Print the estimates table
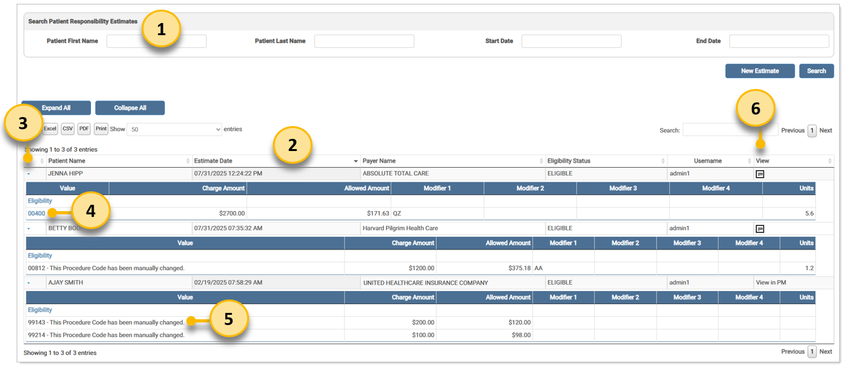 coord(101,129)
